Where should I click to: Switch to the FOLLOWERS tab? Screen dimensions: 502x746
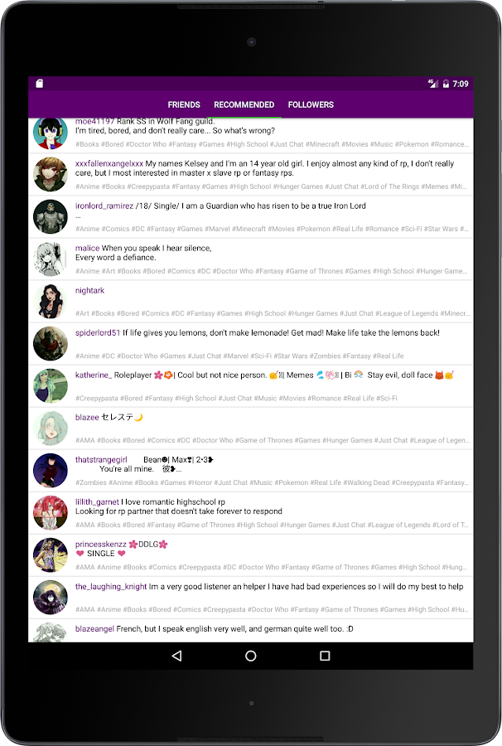point(311,104)
